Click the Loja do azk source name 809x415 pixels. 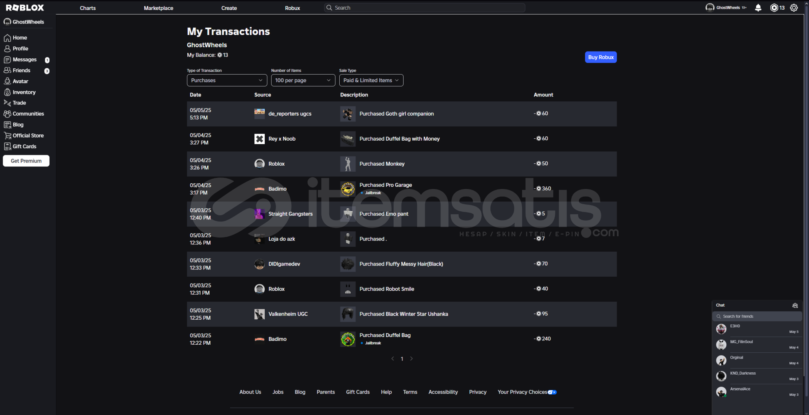282,239
